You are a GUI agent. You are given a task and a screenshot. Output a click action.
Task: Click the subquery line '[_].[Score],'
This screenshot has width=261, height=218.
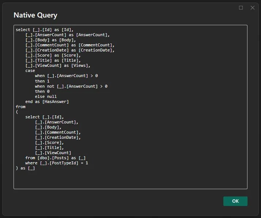click(49, 143)
